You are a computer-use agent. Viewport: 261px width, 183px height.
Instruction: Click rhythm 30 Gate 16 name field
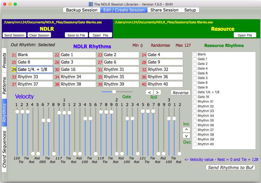point(78,69)
